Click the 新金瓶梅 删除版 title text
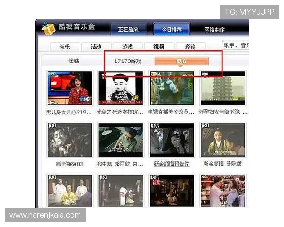This screenshot has height=227, width=284. pyautogui.click(x=222, y=164)
